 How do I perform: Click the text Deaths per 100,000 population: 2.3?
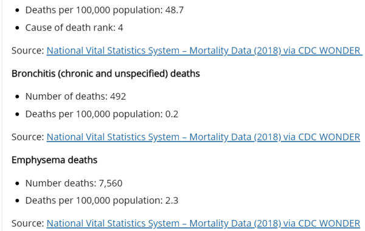102,201
